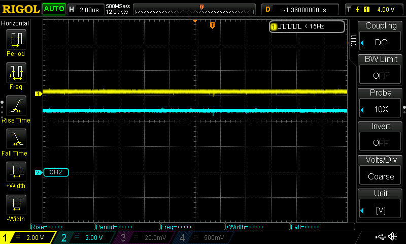Click the cyan channel 2 trace
Viewport: 406px width, 244px height.
click(195, 111)
